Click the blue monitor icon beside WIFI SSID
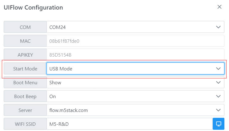This screenshot has height=131, width=229. pyautogui.click(x=219, y=124)
